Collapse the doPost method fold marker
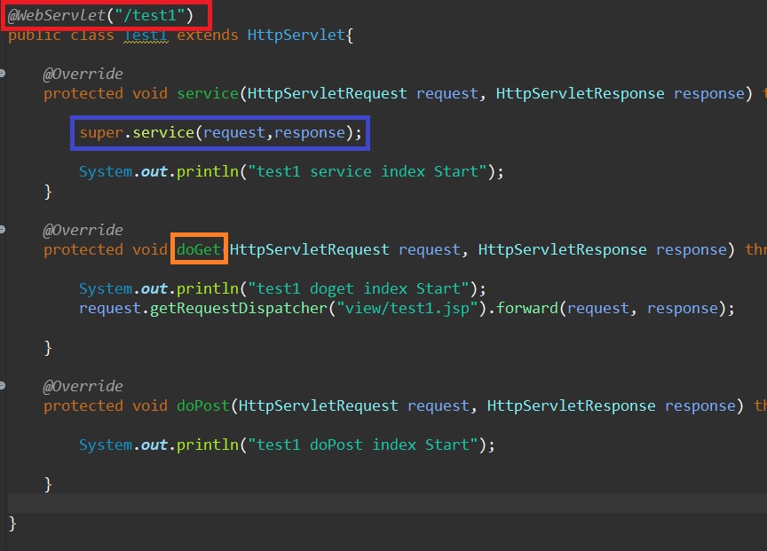The height and width of the screenshot is (551, 767). tap(2, 386)
